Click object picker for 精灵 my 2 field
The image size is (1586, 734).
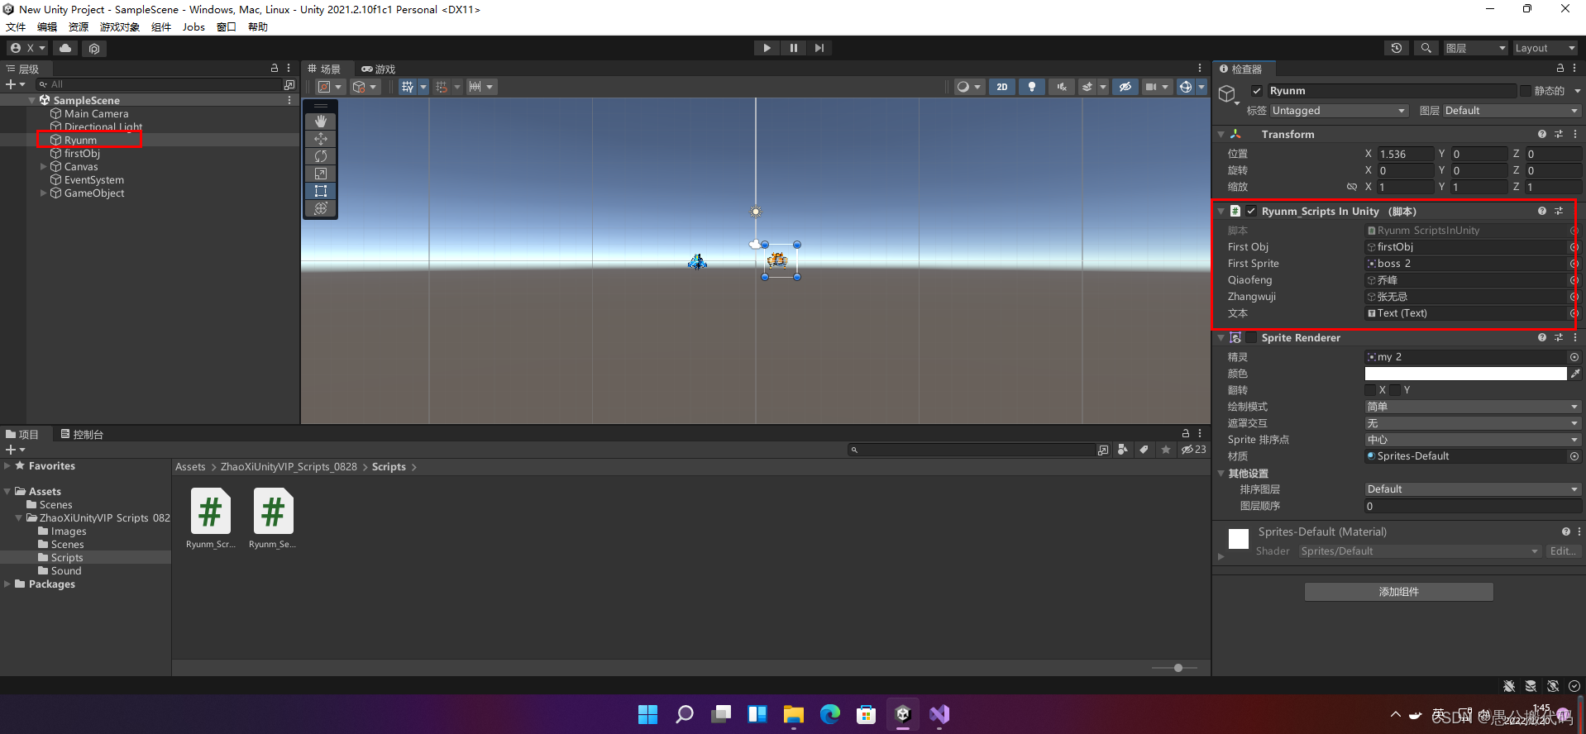[x=1574, y=357]
